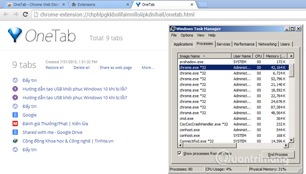
Task: Click scroll up arrow in process list
Action: [291, 56]
